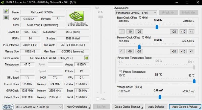Click the VPU value 0 %
The image size is (202, 110).
point(82,77)
